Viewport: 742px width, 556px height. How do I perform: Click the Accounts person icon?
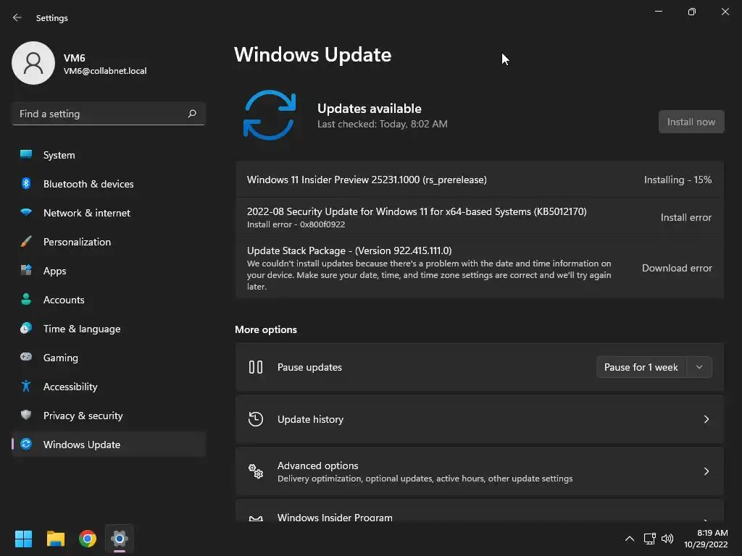[x=26, y=299]
